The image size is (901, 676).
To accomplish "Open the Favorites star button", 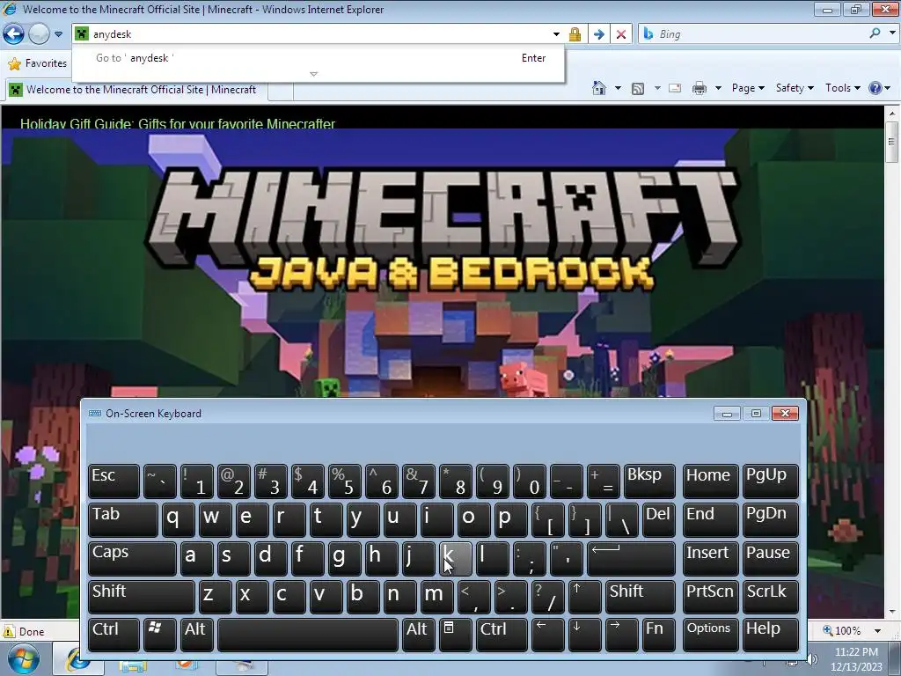I will [38, 63].
